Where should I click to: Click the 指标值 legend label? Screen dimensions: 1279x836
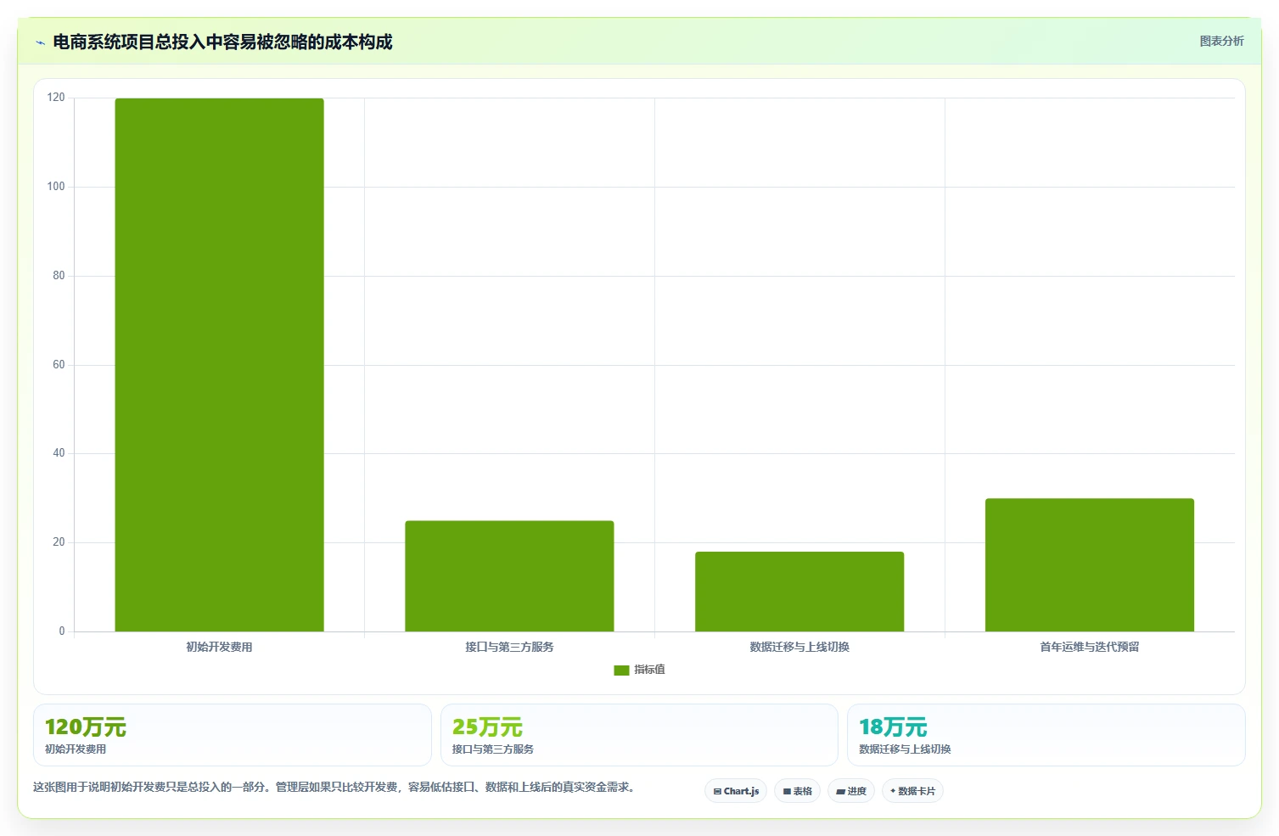[x=650, y=670]
